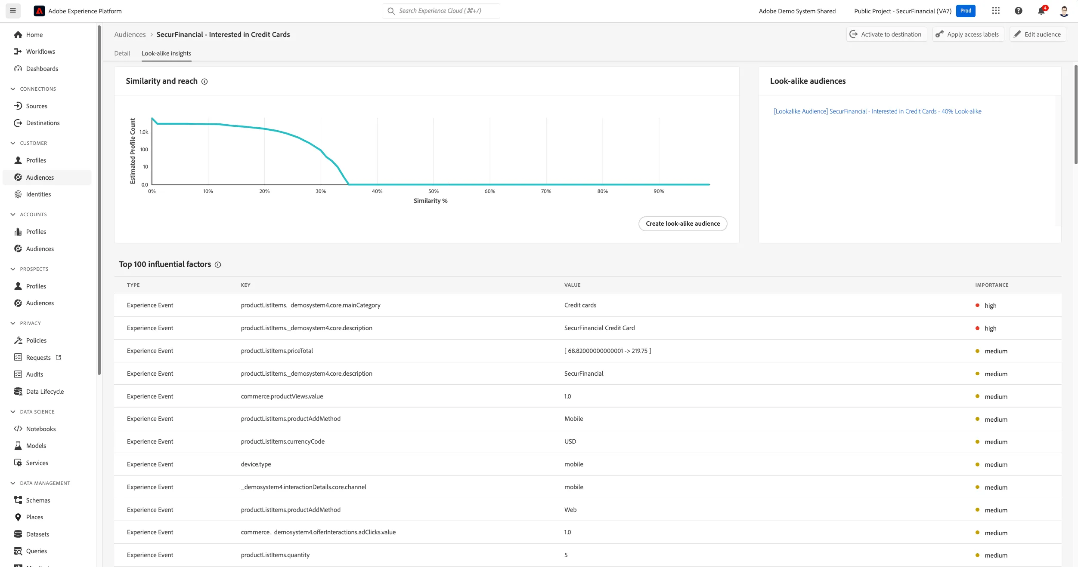Click the Prod sandbox badge

(966, 11)
